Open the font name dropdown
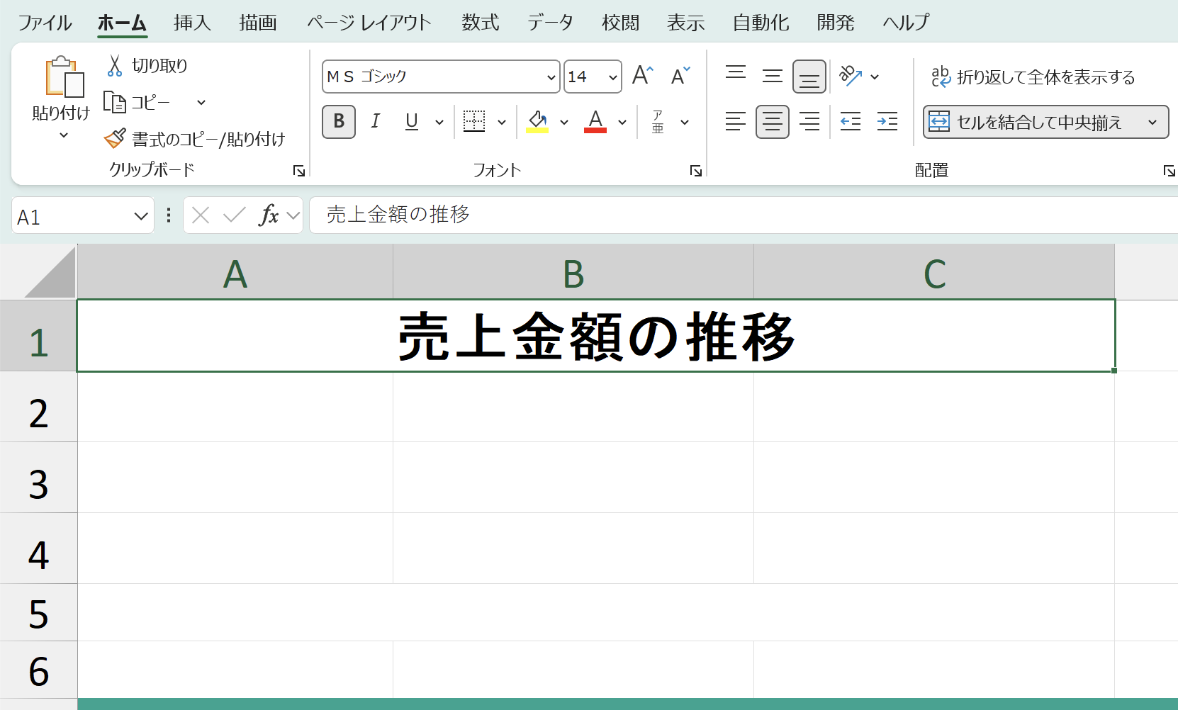The width and height of the screenshot is (1178, 710). (551, 77)
